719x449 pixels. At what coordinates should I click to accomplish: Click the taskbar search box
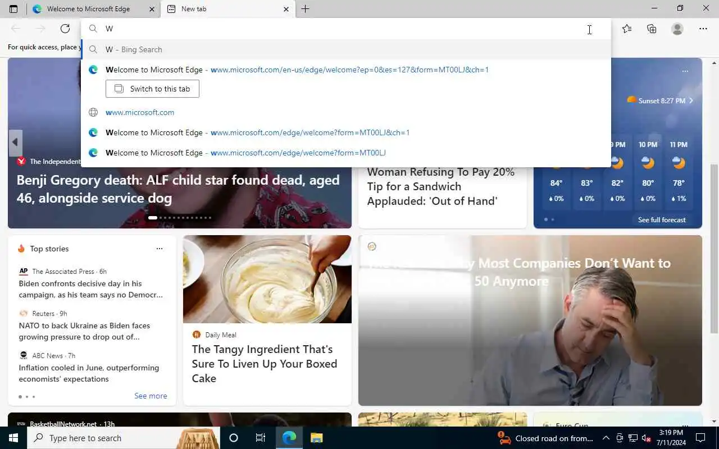point(124,438)
